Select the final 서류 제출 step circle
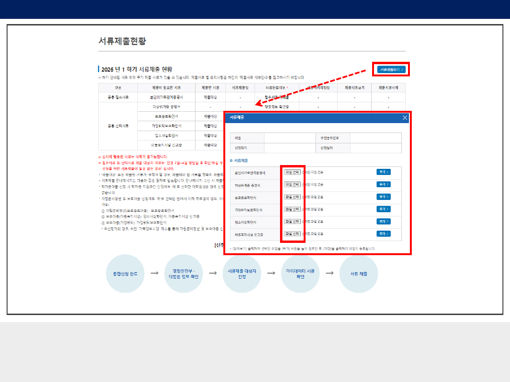 pyautogui.click(x=358, y=274)
